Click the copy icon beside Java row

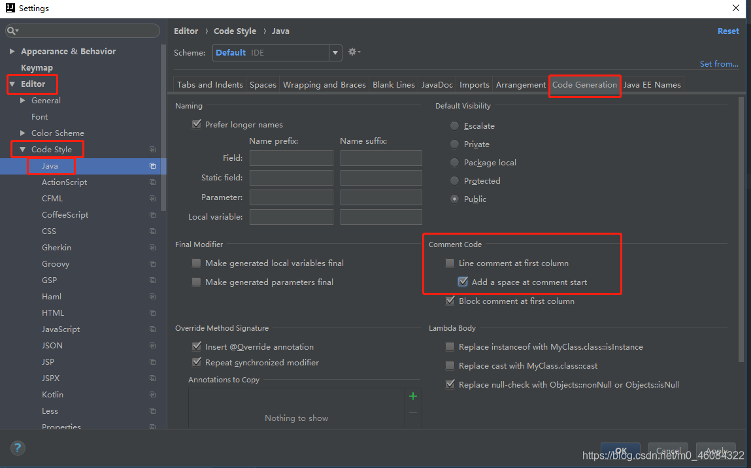[152, 166]
